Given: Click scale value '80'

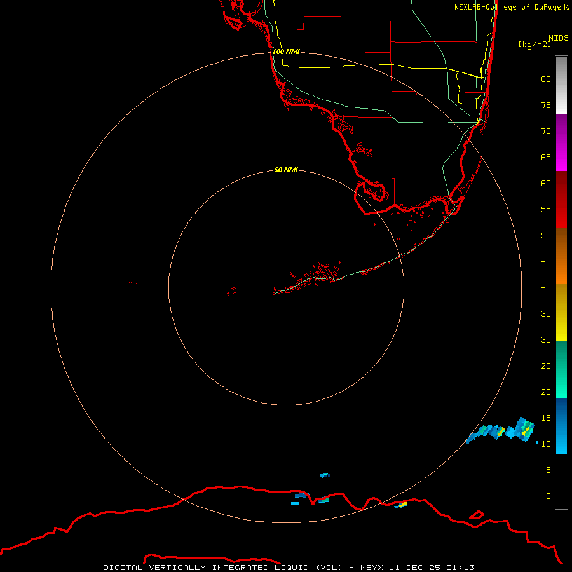Looking at the screenshot, I should tap(546, 79).
